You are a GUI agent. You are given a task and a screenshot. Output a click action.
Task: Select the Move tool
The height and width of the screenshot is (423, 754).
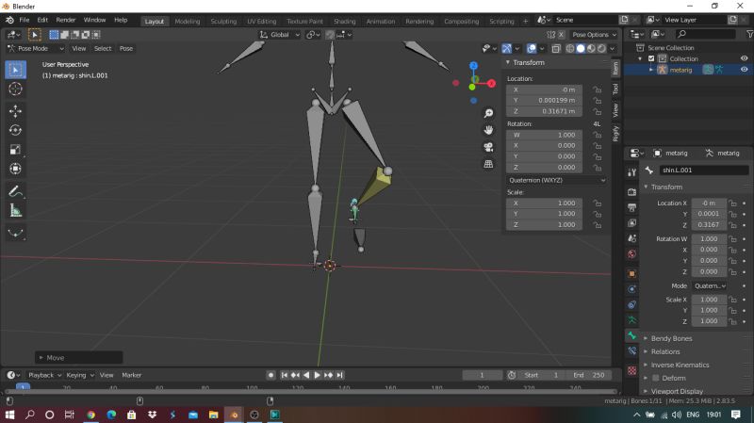click(x=15, y=111)
